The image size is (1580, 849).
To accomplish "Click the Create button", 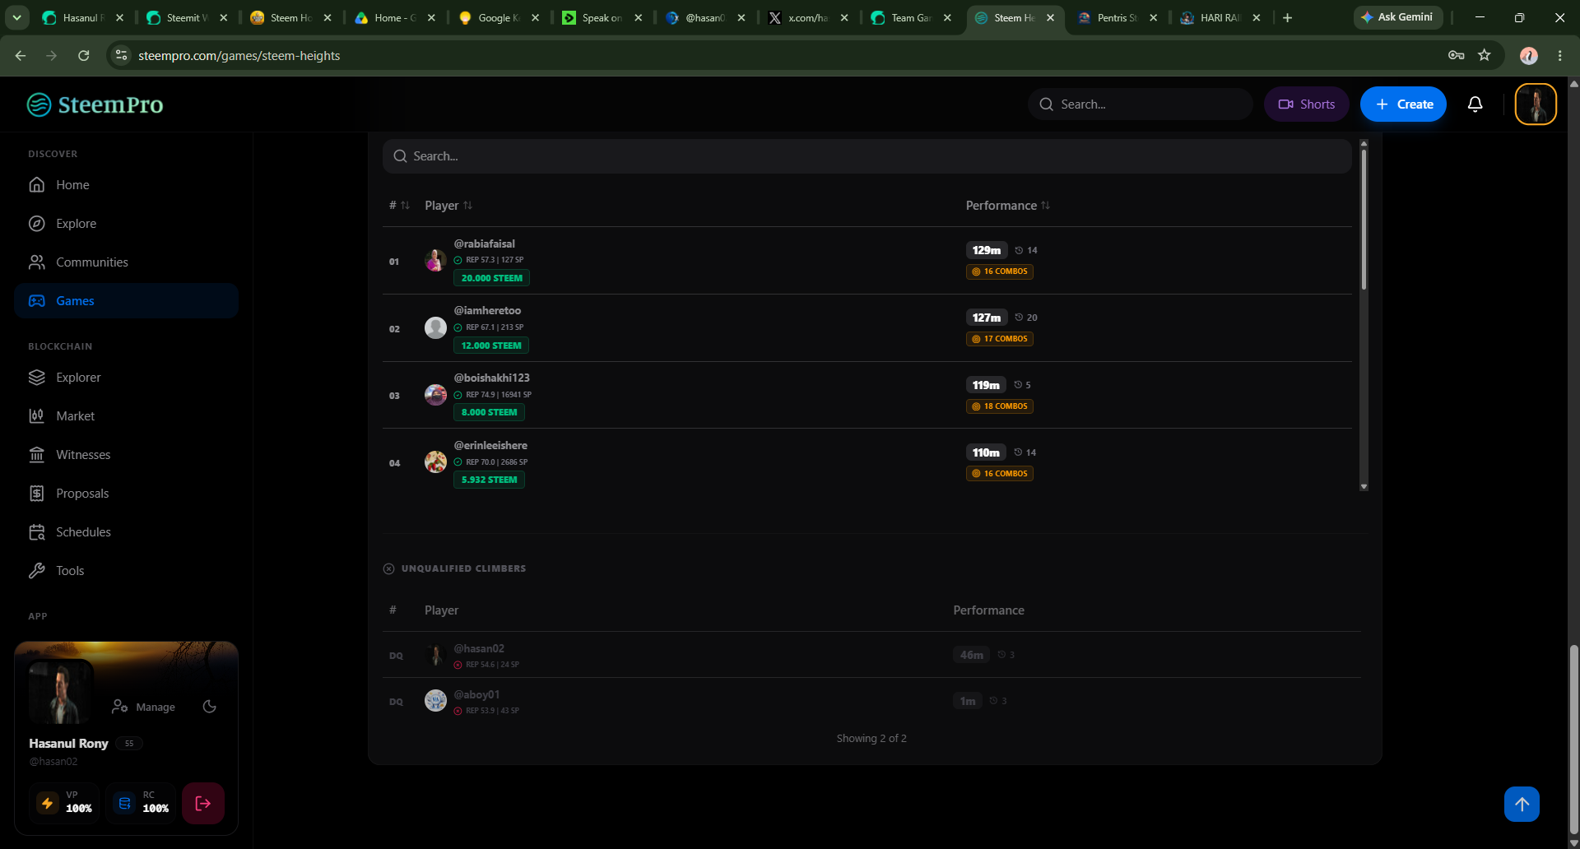I will coord(1403,104).
